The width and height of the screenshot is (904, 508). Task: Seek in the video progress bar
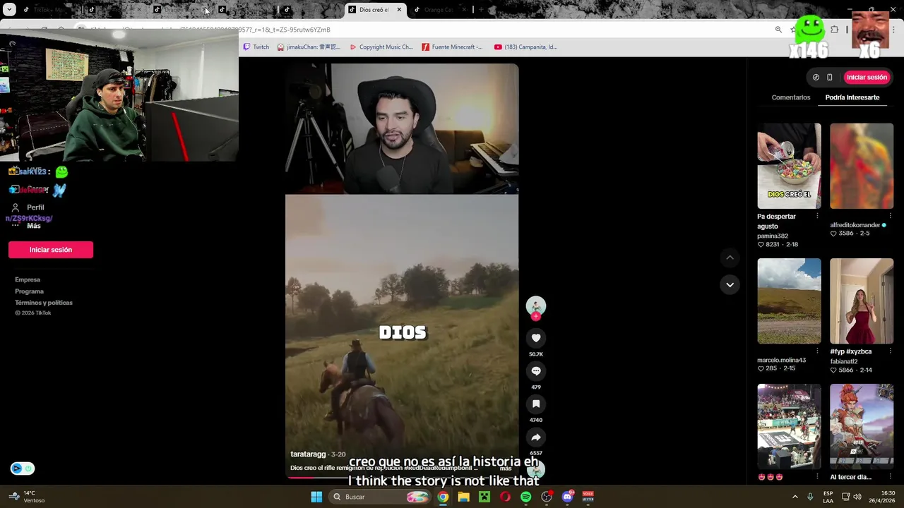tap(402, 478)
